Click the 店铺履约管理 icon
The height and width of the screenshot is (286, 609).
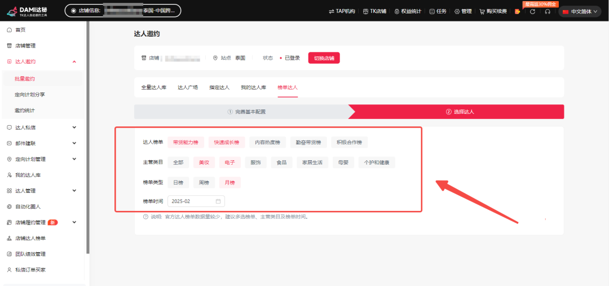click(10, 223)
